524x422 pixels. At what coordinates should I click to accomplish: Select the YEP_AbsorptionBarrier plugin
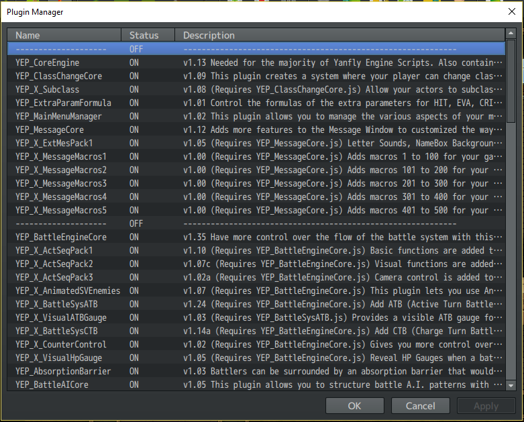point(256,371)
